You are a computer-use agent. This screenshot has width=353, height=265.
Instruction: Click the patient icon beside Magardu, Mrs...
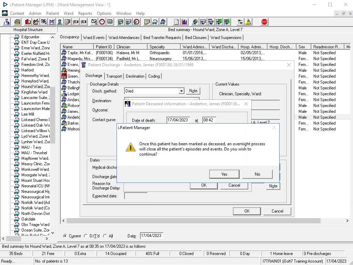pyautogui.click(x=64, y=59)
